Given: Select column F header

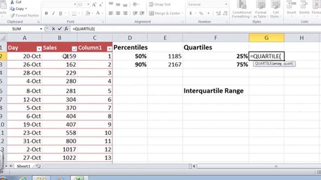Looking at the screenshot, I should (x=216, y=38).
